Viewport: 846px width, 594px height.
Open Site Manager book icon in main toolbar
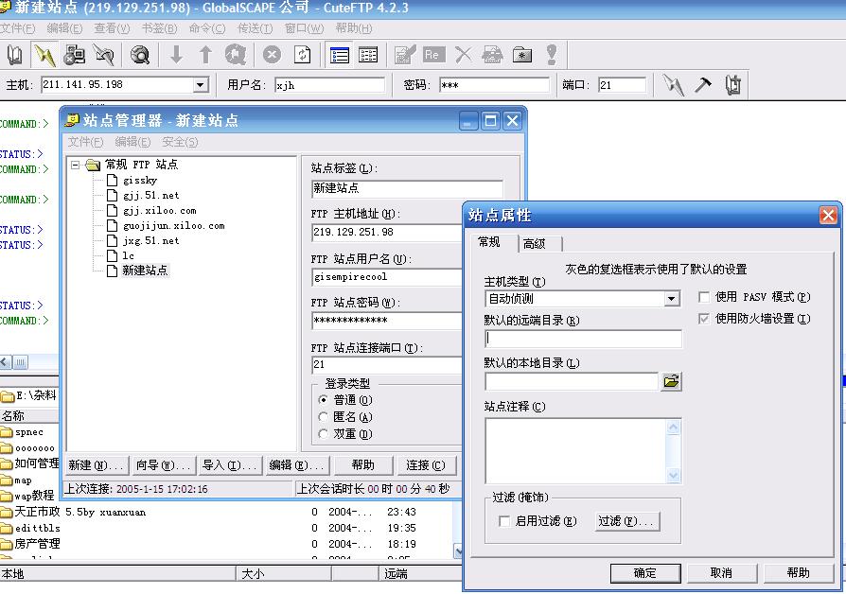point(14,55)
